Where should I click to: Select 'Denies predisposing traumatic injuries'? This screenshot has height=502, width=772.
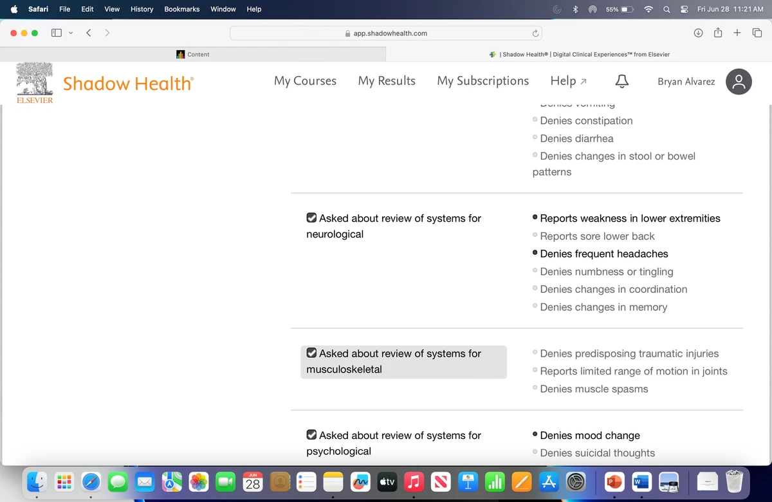pos(629,353)
